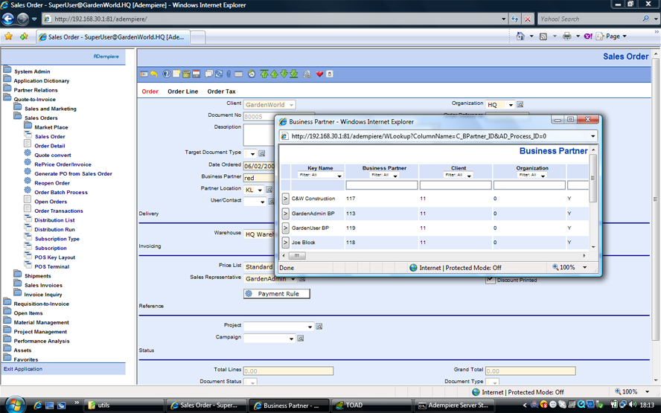Click the yellow Undo arrow toolbar icon
661x413 pixels.
click(154, 74)
